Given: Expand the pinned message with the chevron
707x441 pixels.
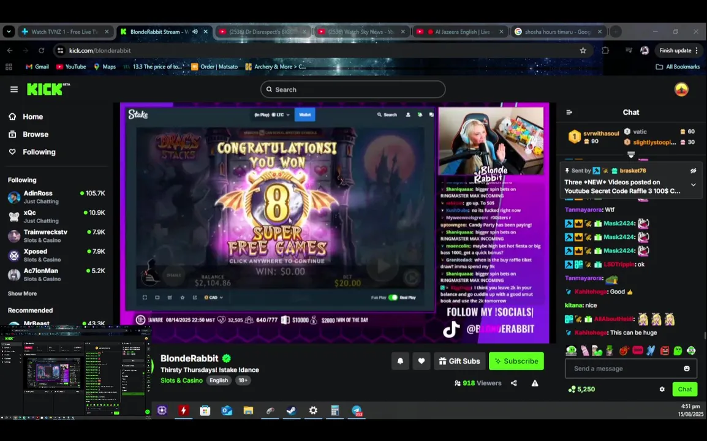Looking at the screenshot, I should [x=693, y=185].
